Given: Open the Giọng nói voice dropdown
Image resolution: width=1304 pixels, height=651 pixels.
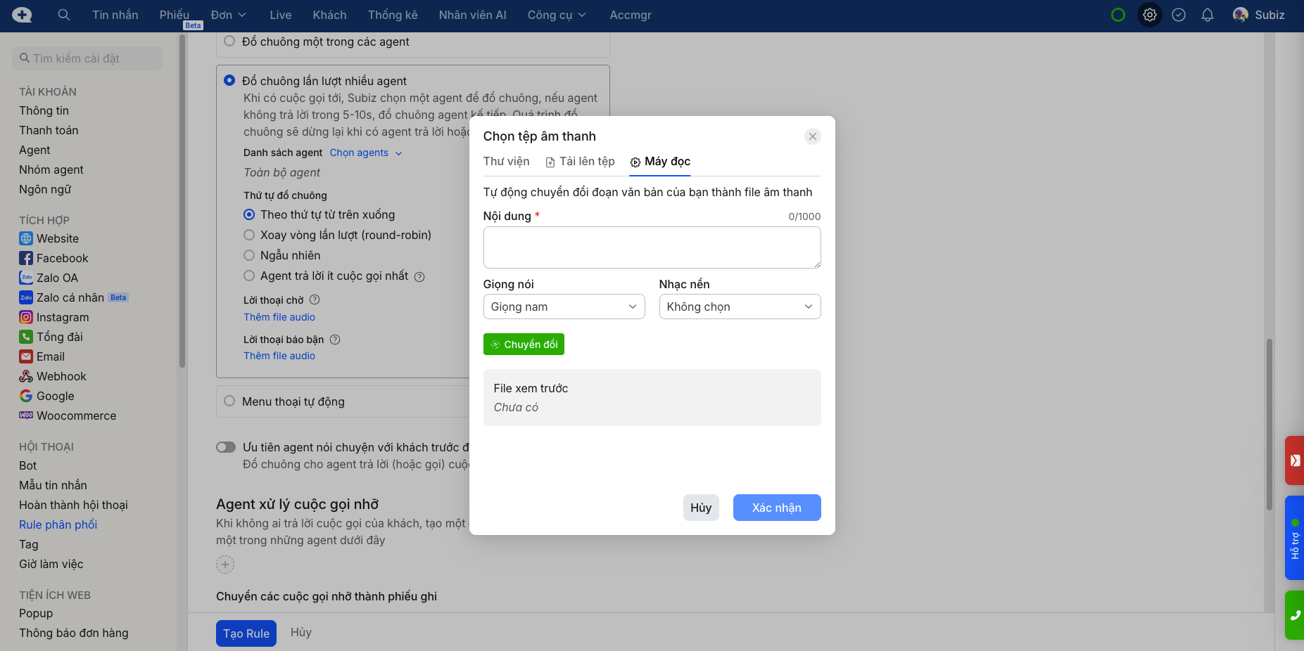Looking at the screenshot, I should point(564,307).
